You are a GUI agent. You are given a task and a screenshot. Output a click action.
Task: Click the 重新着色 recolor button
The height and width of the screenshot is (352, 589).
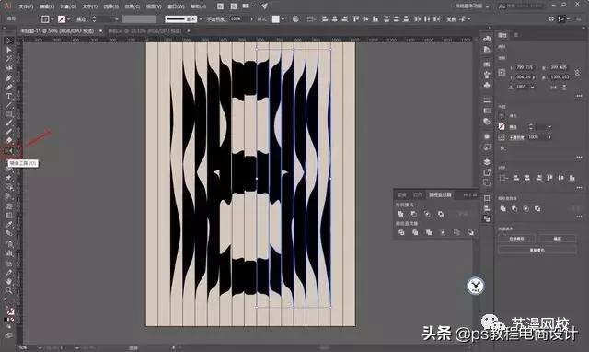[x=537, y=250]
